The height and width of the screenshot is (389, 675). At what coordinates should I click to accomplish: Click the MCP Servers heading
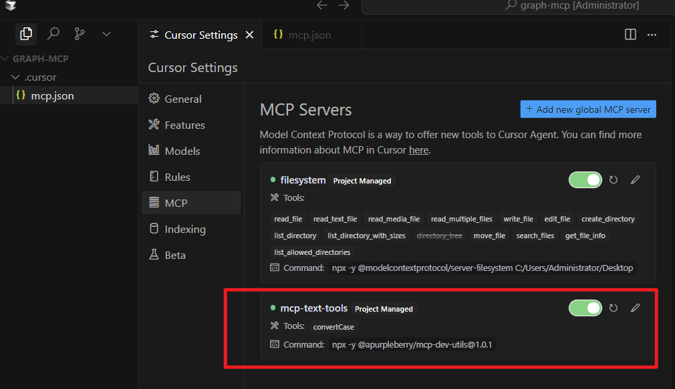point(305,109)
